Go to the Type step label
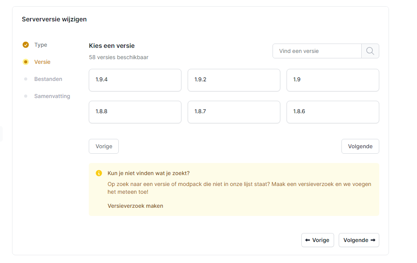417x263 pixels. [x=40, y=45]
